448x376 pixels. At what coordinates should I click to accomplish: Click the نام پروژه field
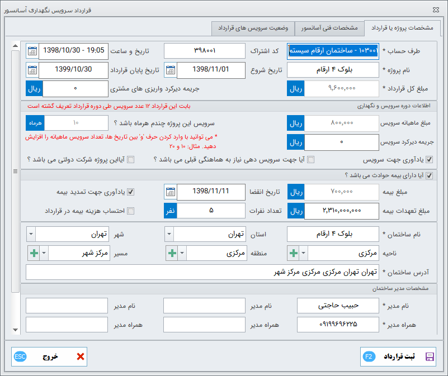pos(333,70)
